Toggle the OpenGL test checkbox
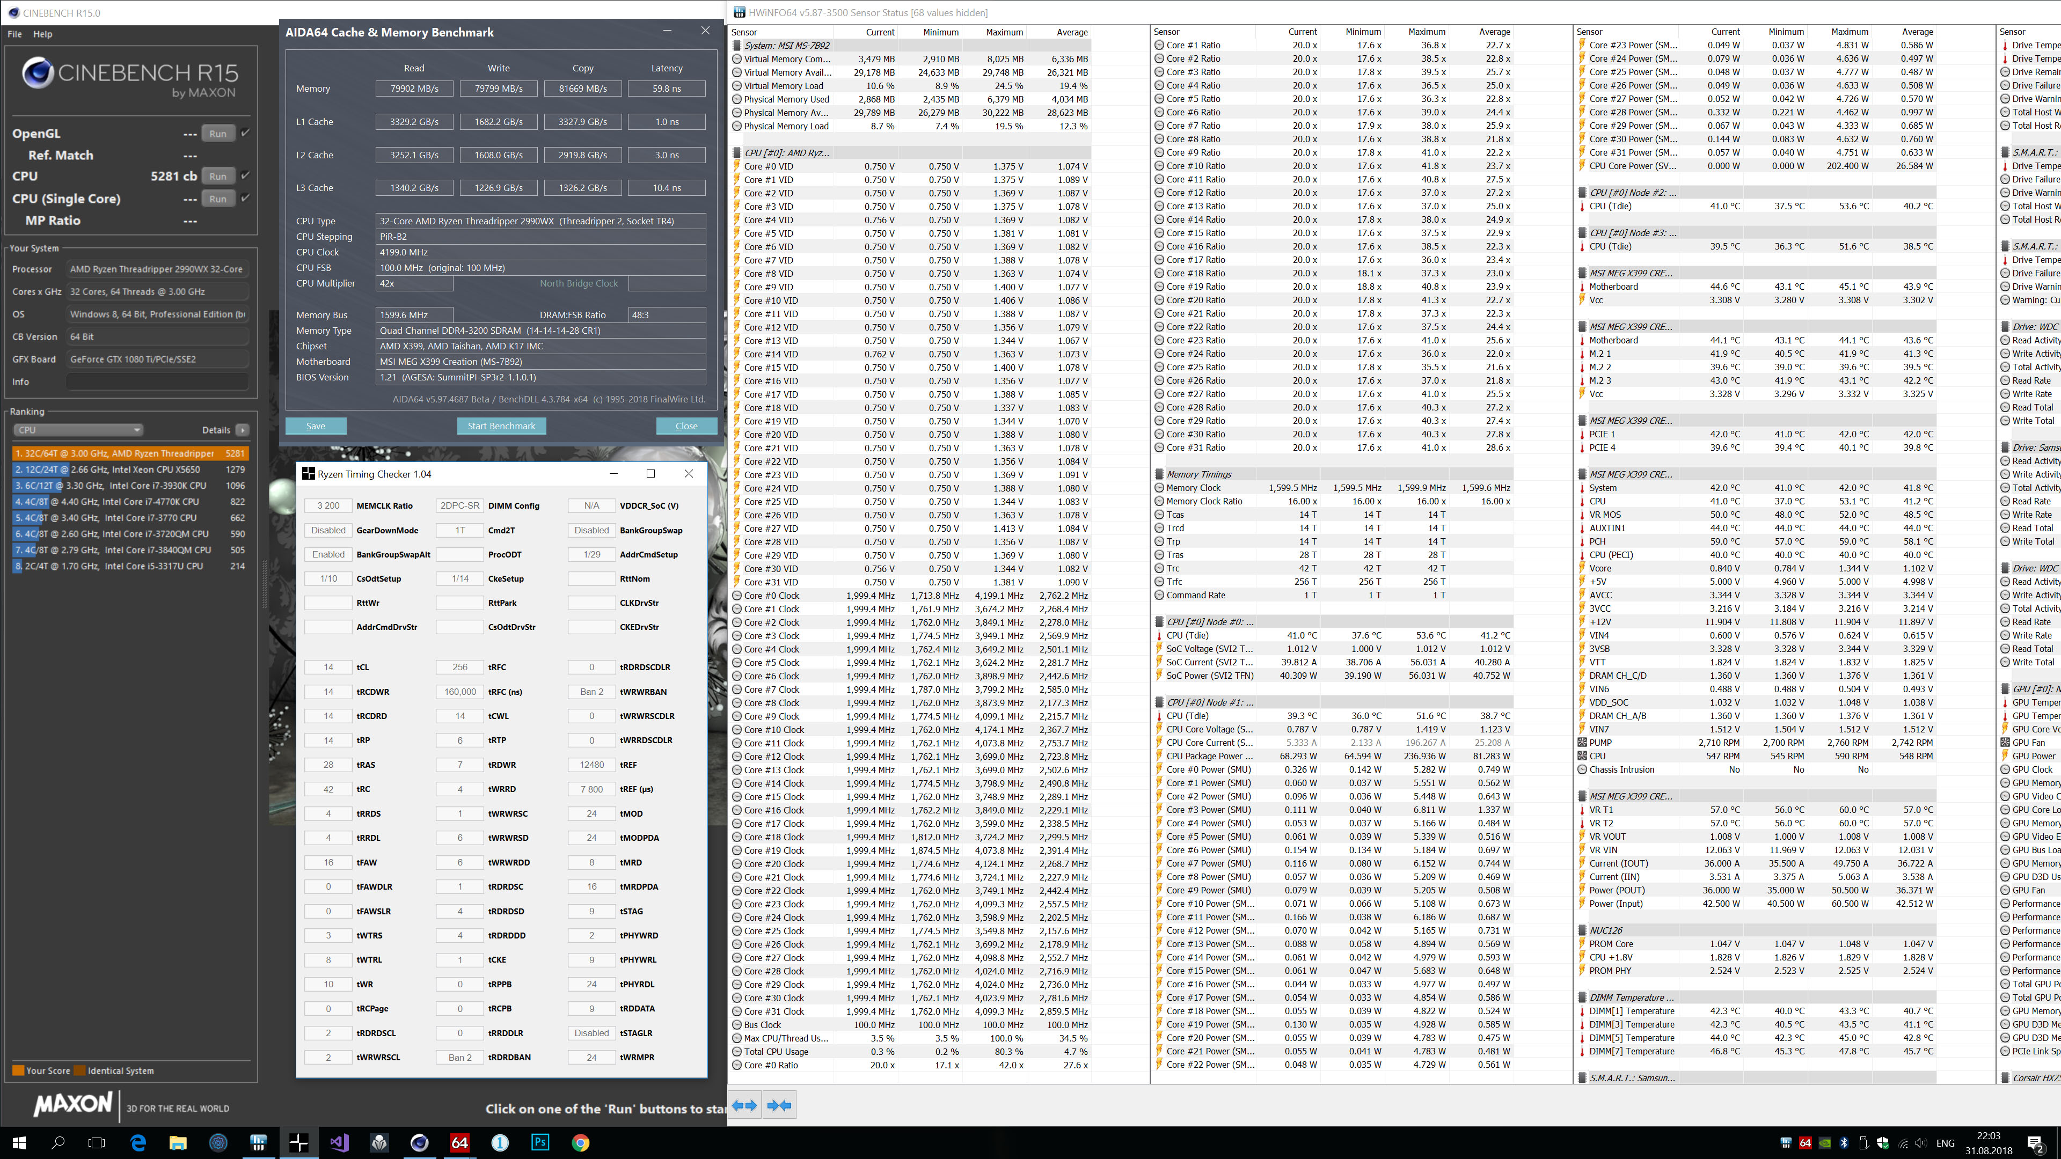The width and height of the screenshot is (2061, 1159). coord(245,133)
